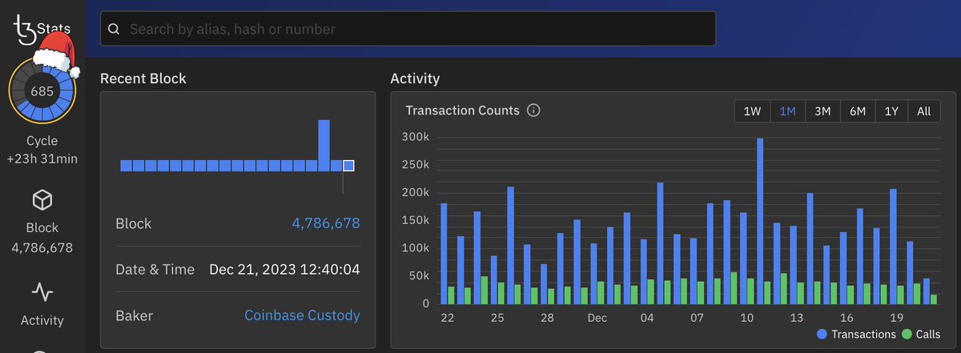Switch chart to 1Y range
Image resolution: width=961 pixels, height=353 pixels.
[x=891, y=111]
